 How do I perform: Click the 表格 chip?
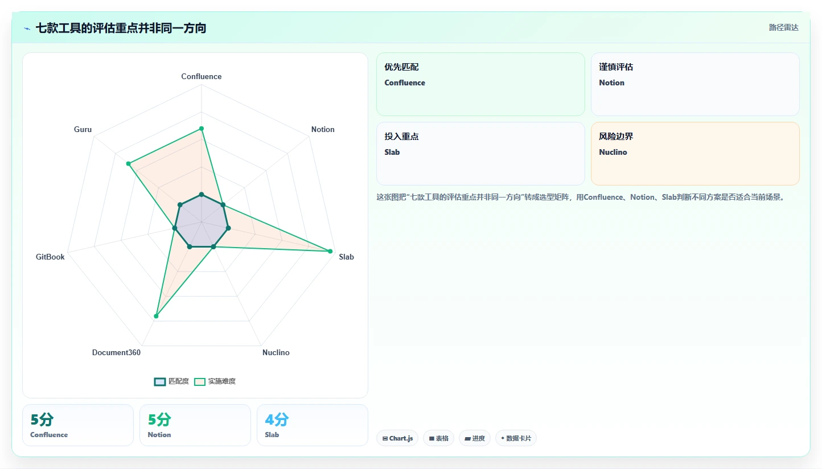pyautogui.click(x=438, y=438)
